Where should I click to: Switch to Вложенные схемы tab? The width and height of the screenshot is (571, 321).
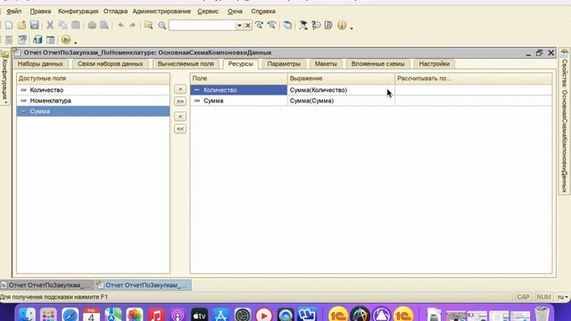pyautogui.click(x=378, y=63)
